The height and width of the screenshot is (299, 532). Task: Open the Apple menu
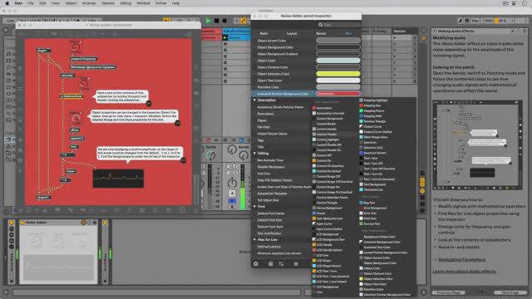click(7, 3)
